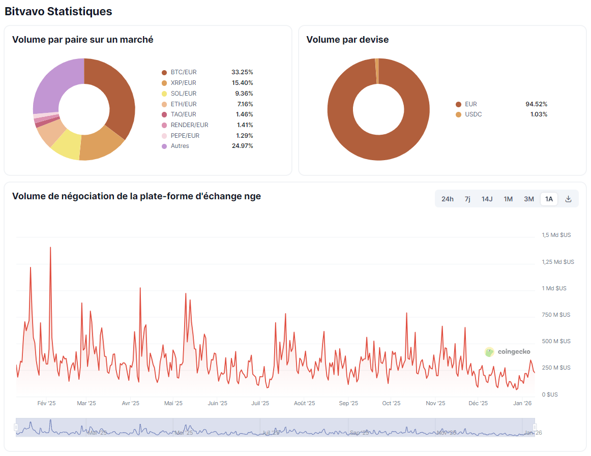This screenshot has height=456, width=591.
Task: Click the USDC legend marker
Action: (459, 114)
